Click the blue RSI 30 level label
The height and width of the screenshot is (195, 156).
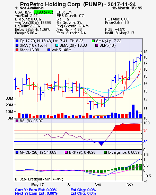(x=145, y=142)
